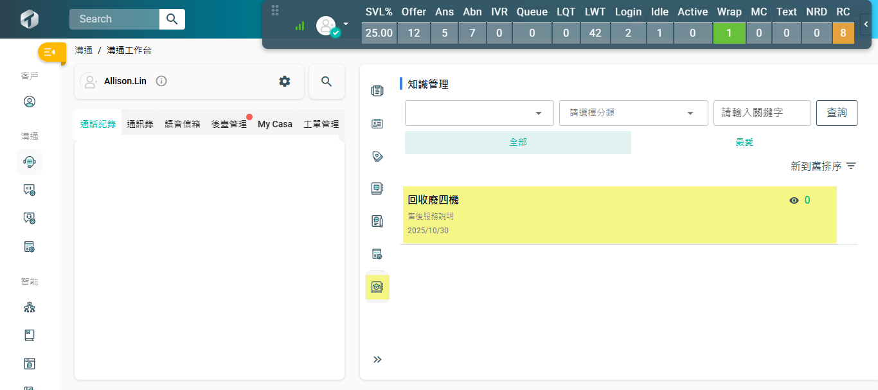Open the 請選擇分類 category dropdown
The height and width of the screenshot is (390, 878).
point(633,113)
